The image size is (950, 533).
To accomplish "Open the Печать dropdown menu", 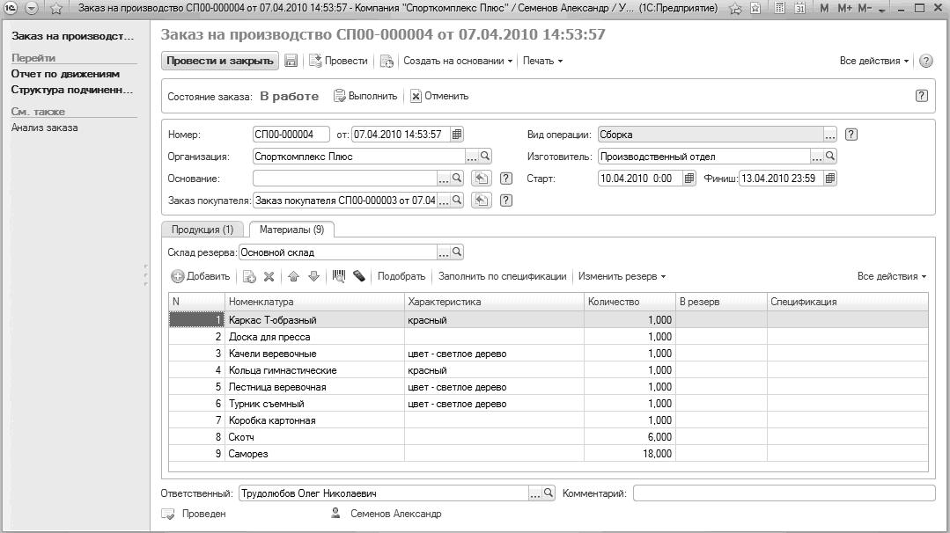I will 542,62.
